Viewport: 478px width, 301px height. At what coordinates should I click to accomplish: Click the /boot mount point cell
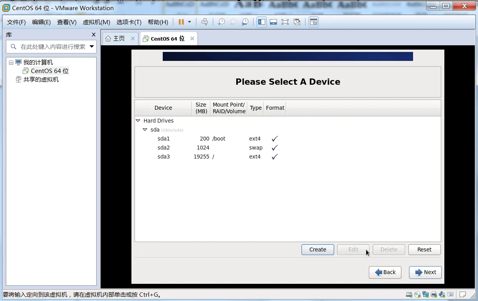(x=219, y=139)
